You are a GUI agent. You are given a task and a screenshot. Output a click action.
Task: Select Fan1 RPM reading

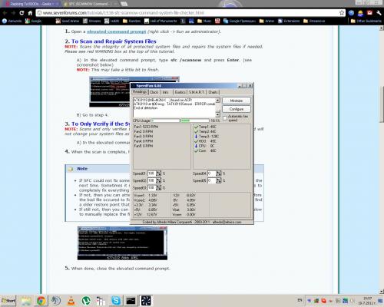[146, 127]
